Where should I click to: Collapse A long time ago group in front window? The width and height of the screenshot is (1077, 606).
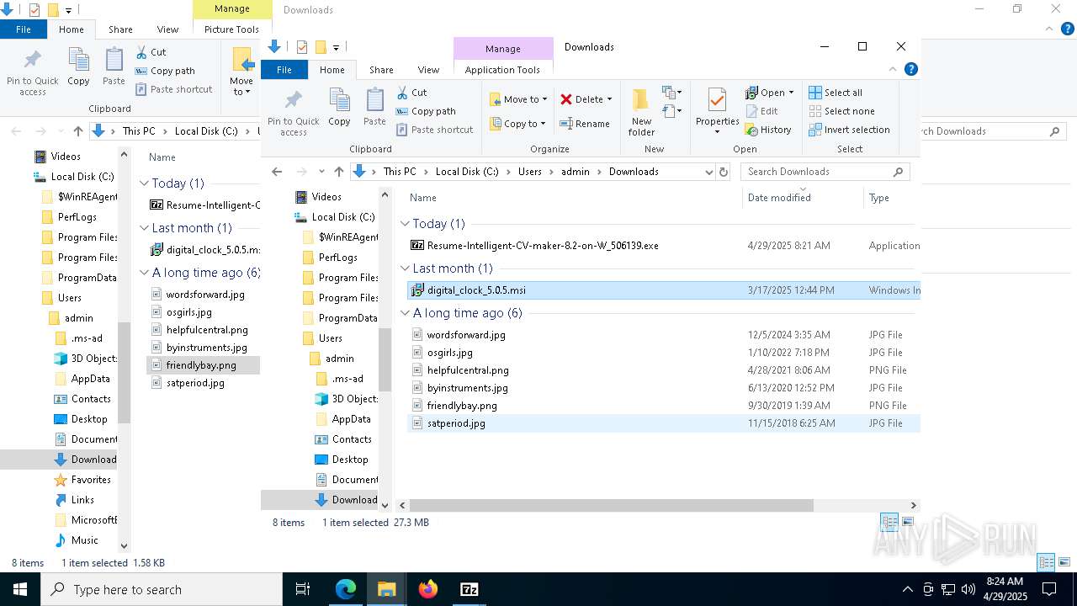[x=406, y=313]
